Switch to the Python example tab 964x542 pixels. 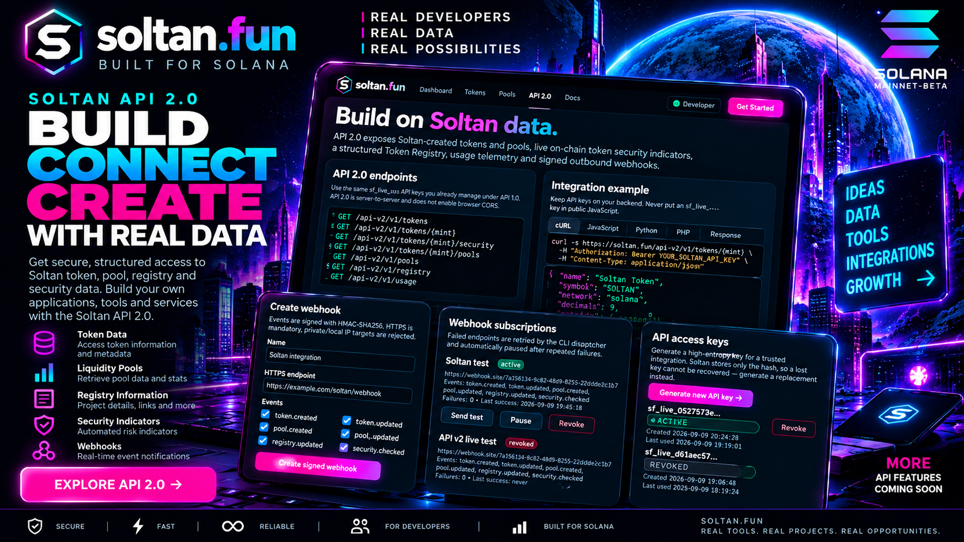[646, 230]
